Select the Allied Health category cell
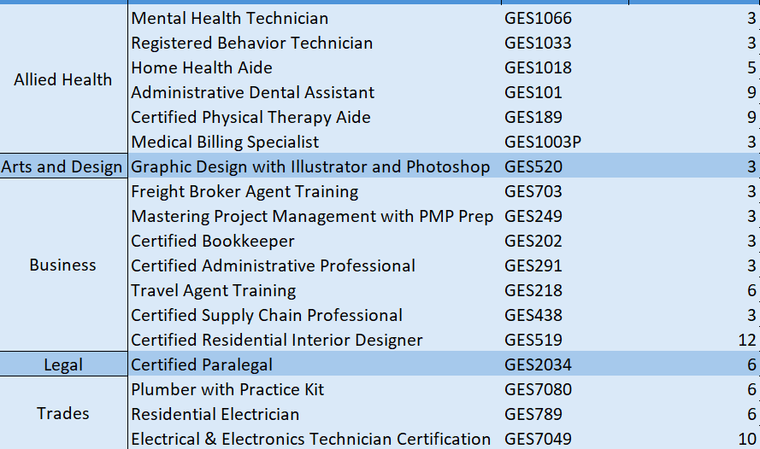Image resolution: width=760 pixels, height=449 pixels. point(63,79)
